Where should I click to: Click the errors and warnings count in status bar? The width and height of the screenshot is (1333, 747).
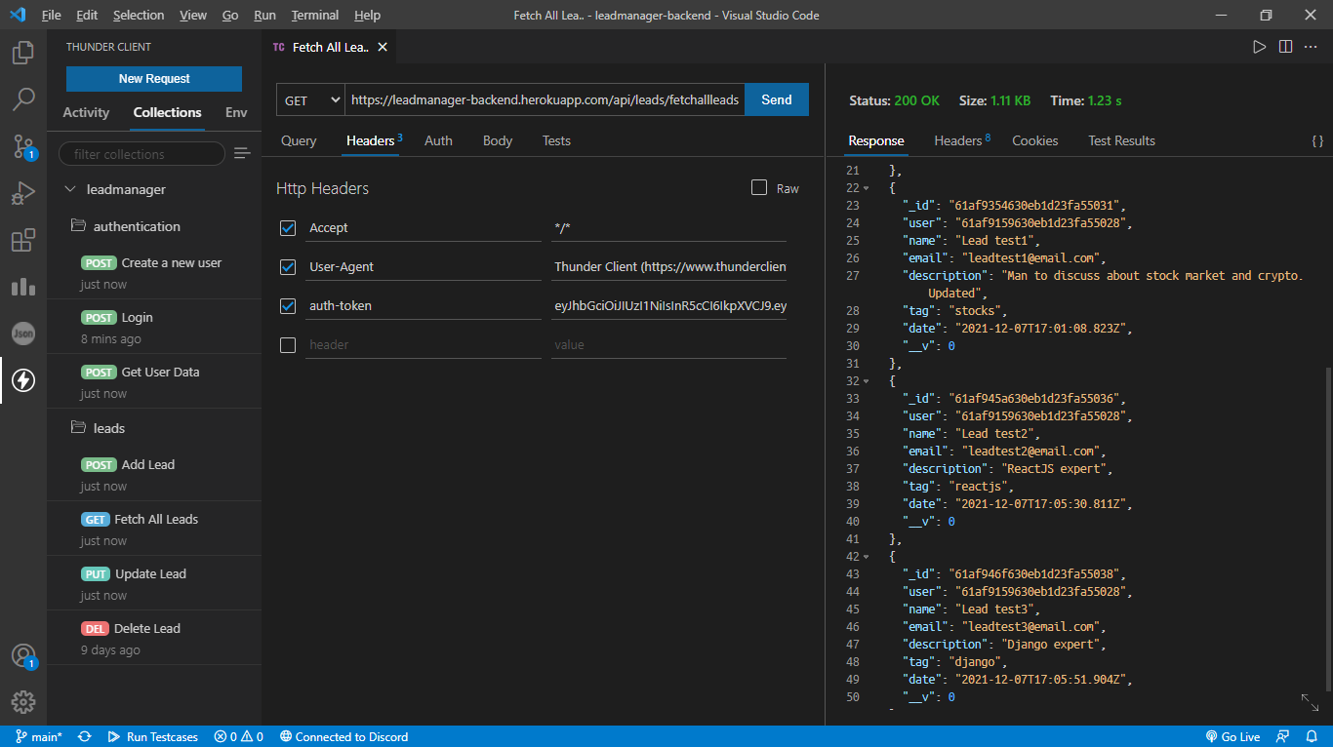click(239, 737)
